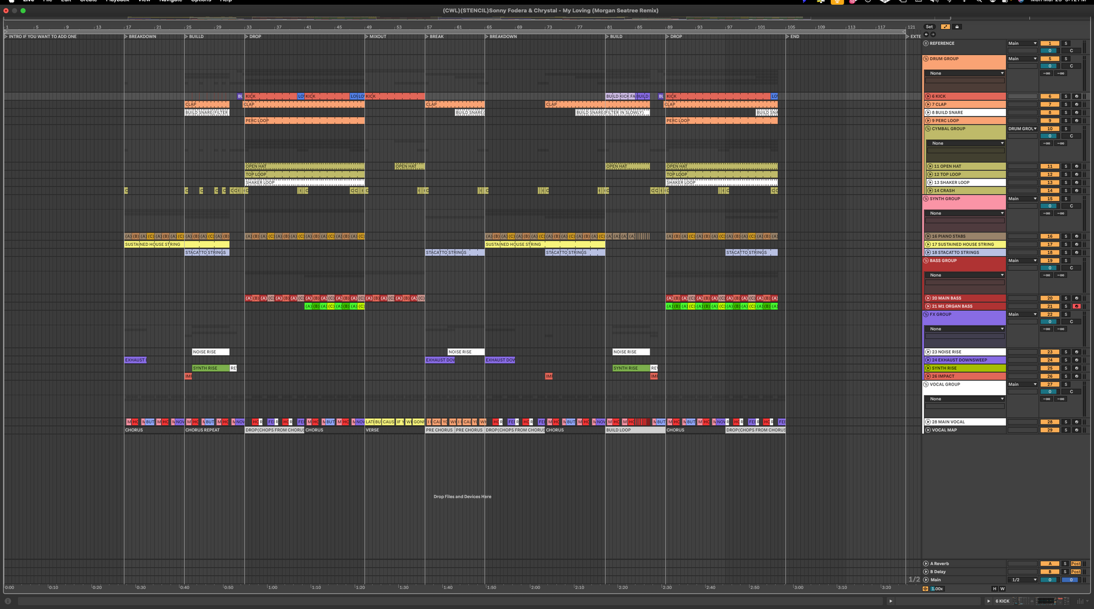Fold the DRUM GROUP track icon

pyautogui.click(x=926, y=59)
